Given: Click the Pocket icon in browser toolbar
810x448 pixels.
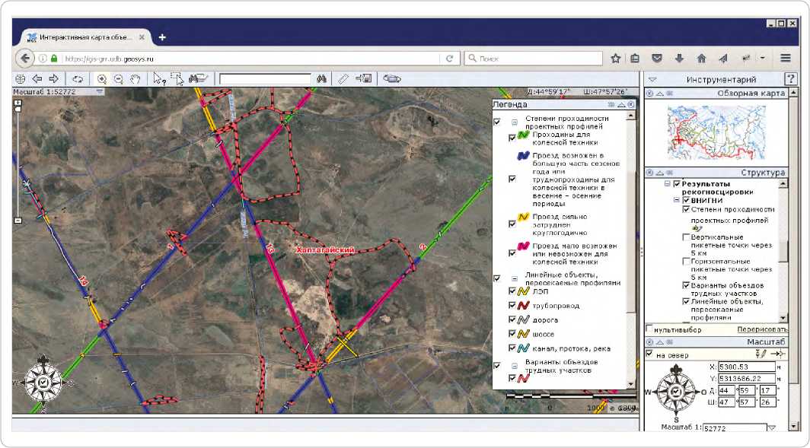Looking at the screenshot, I should [x=657, y=59].
